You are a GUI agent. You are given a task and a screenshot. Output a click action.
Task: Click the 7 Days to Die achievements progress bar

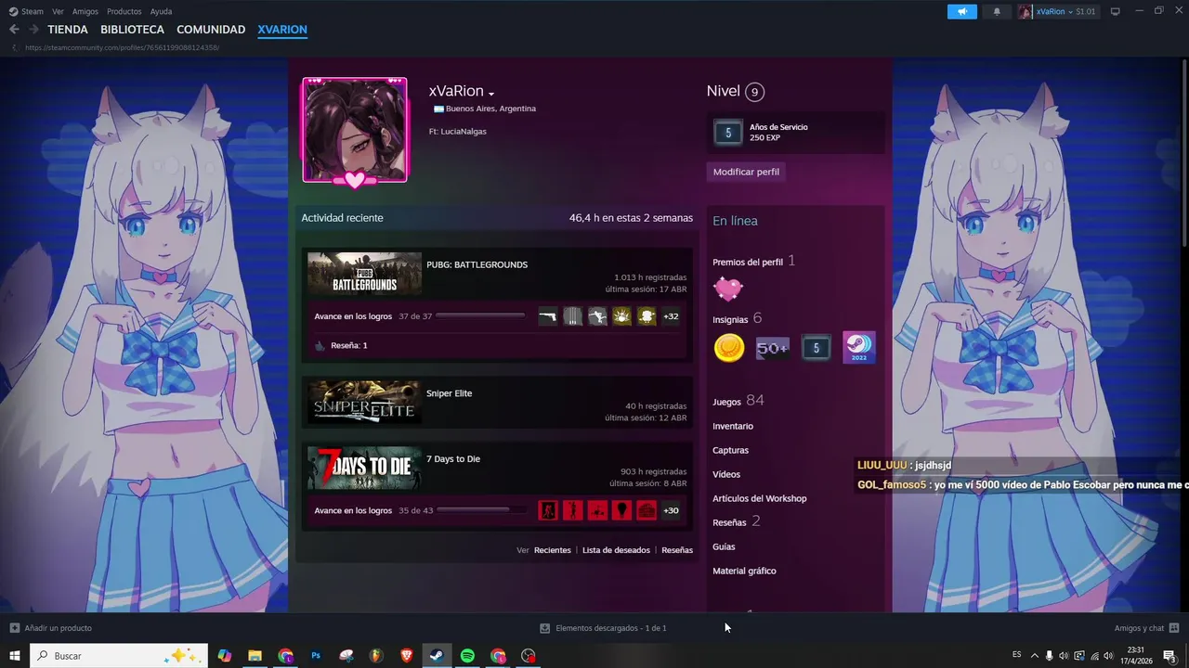tap(481, 510)
